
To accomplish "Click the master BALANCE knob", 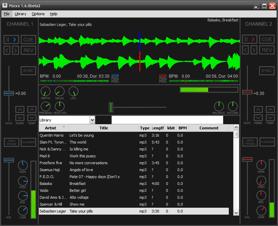I will click(219, 107).
